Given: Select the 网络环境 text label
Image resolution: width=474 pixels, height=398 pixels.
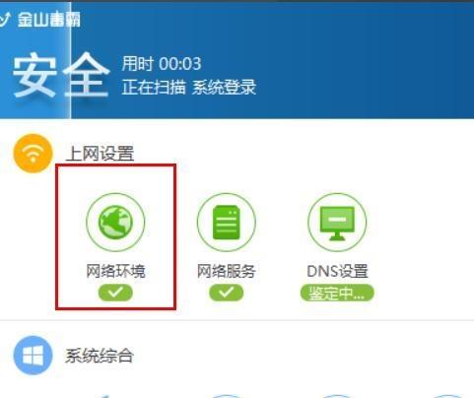Looking at the screenshot, I should pyautogui.click(x=115, y=271).
